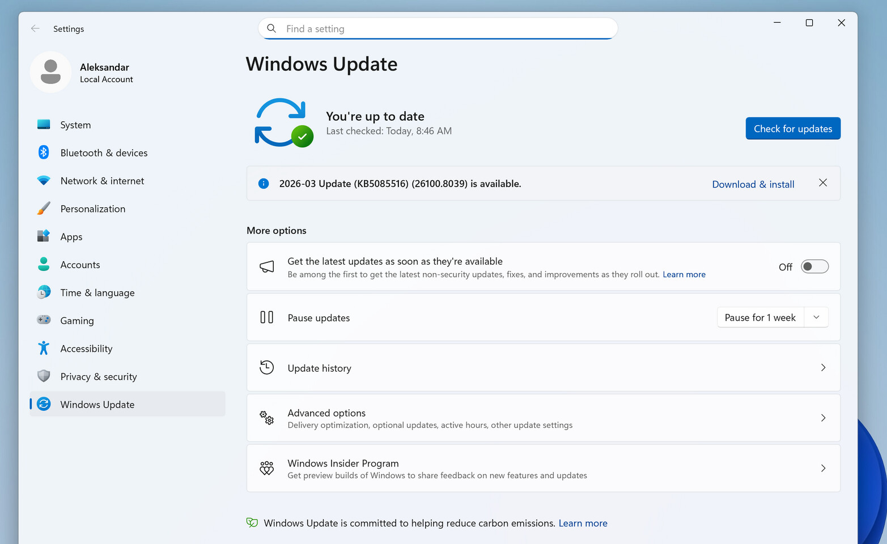This screenshot has width=887, height=544.
Task: Expand Windows Insider Program chevron
Action: (x=823, y=469)
